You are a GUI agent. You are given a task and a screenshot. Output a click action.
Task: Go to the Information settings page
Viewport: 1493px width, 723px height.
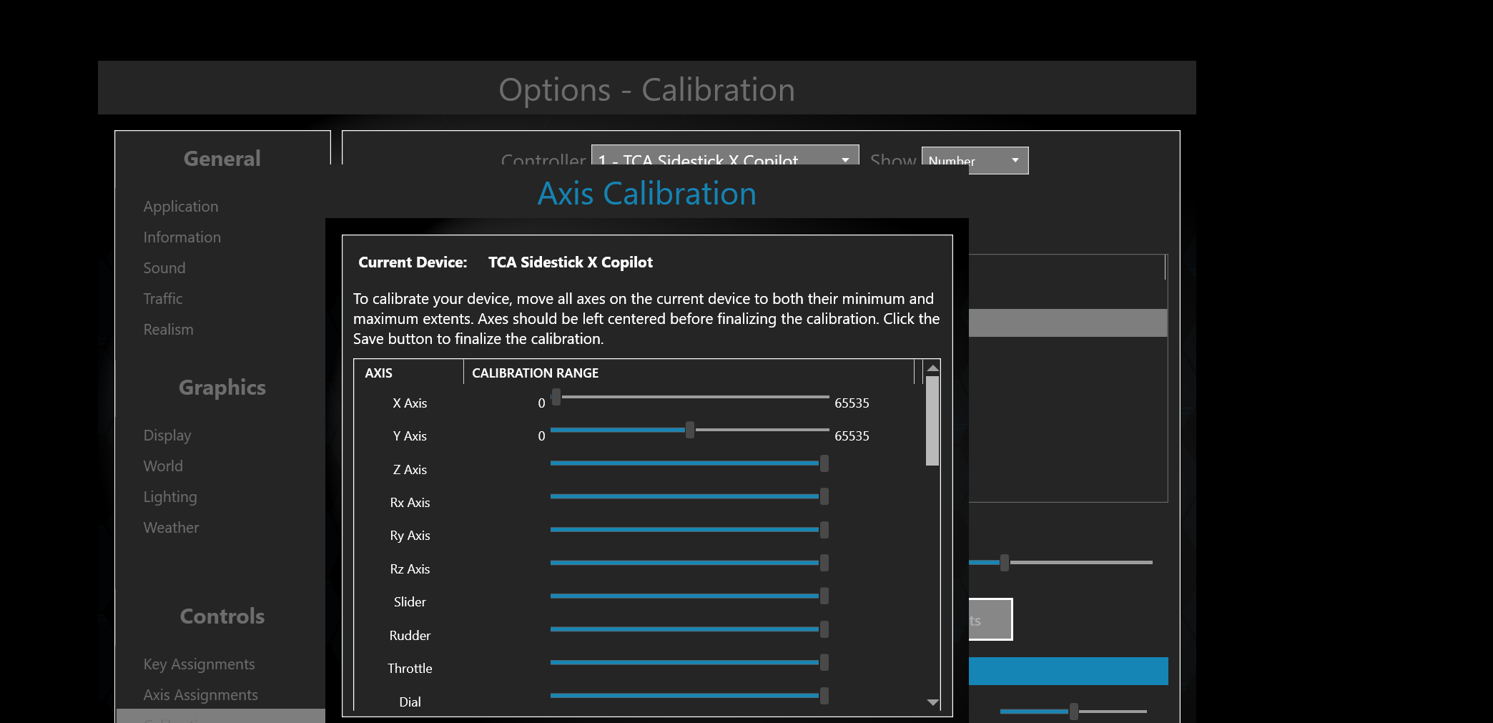182,237
